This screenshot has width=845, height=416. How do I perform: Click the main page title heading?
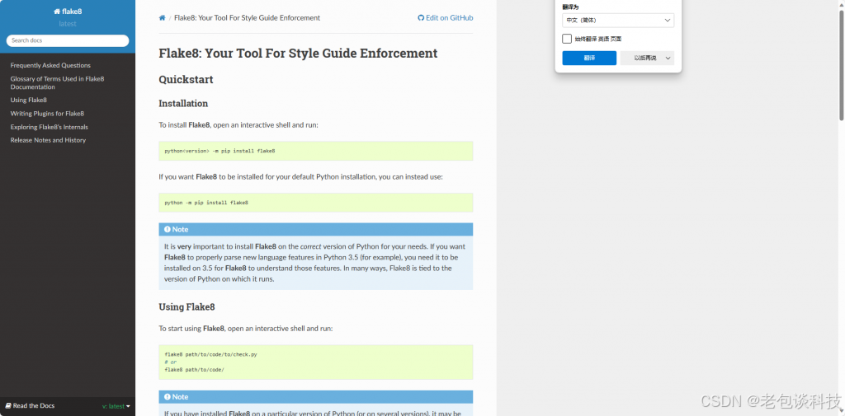pyautogui.click(x=298, y=54)
